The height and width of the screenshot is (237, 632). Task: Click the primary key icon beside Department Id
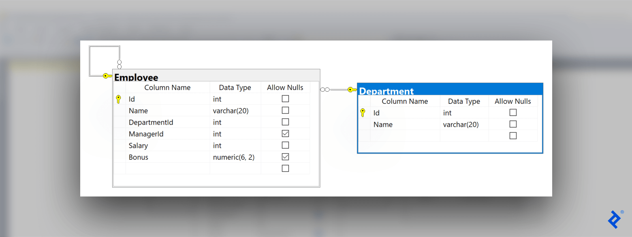(x=363, y=112)
